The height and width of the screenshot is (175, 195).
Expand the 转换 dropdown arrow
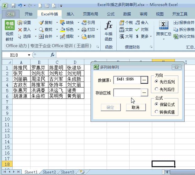tap(78, 23)
